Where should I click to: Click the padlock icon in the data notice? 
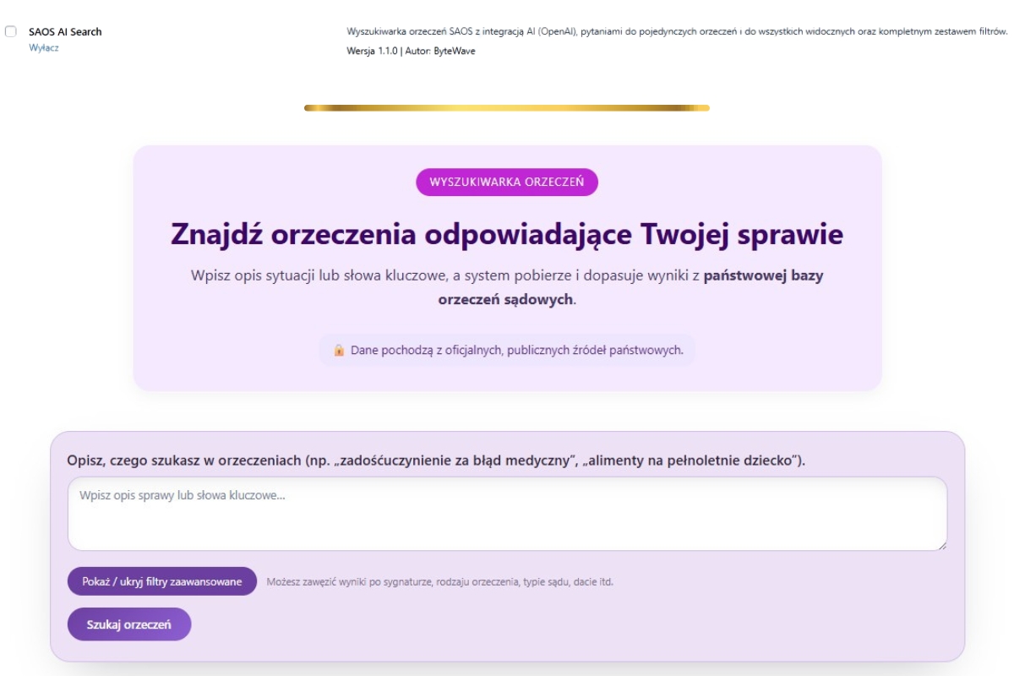tap(339, 350)
